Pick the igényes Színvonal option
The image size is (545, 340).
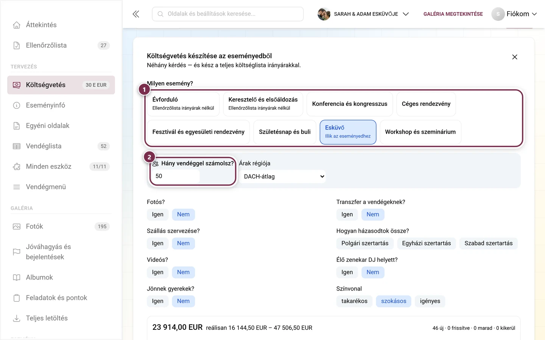[430, 301]
